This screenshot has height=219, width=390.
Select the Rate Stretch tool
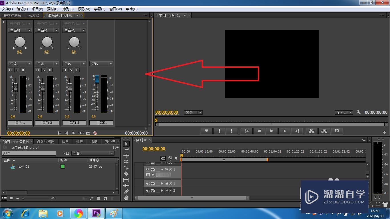(x=126, y=168)
